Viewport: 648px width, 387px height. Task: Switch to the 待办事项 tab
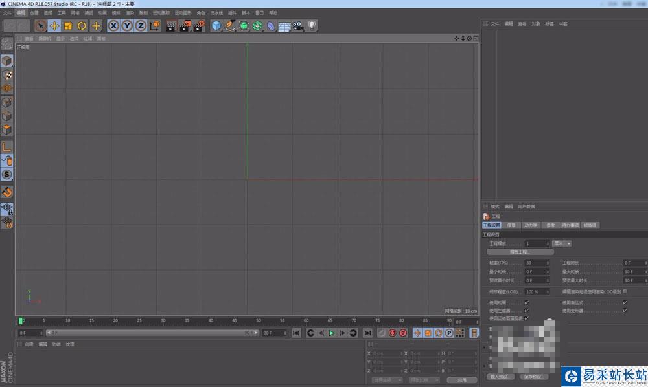(570, 225)
